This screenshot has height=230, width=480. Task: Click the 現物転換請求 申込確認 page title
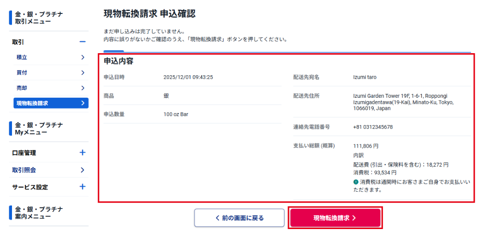point(149,14)
